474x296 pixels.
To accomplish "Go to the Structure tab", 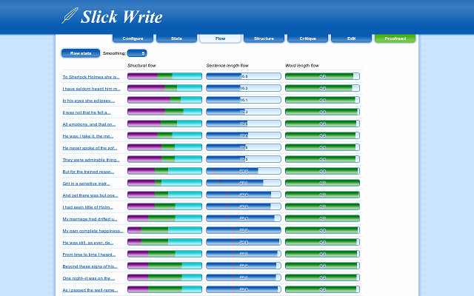I will pos(264,38).
